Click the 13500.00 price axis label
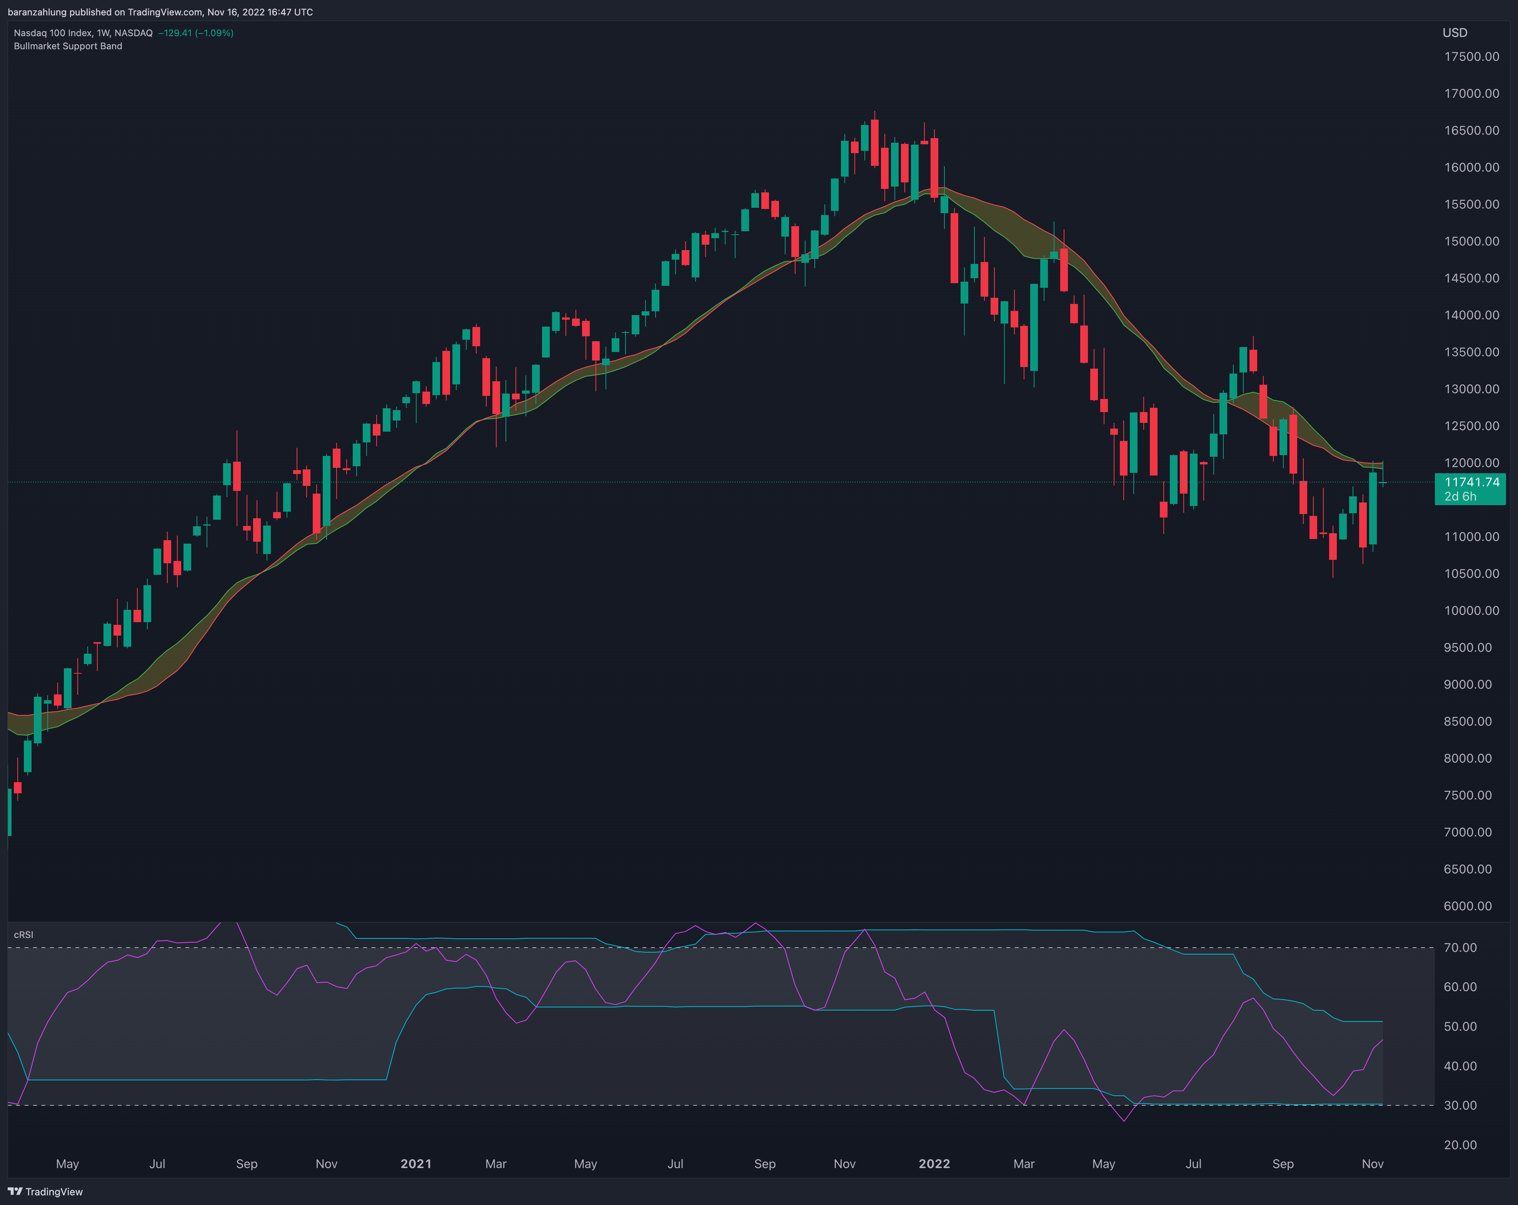The width and height of the screenshot is (1518, 1205). [x=1471, y=352]
